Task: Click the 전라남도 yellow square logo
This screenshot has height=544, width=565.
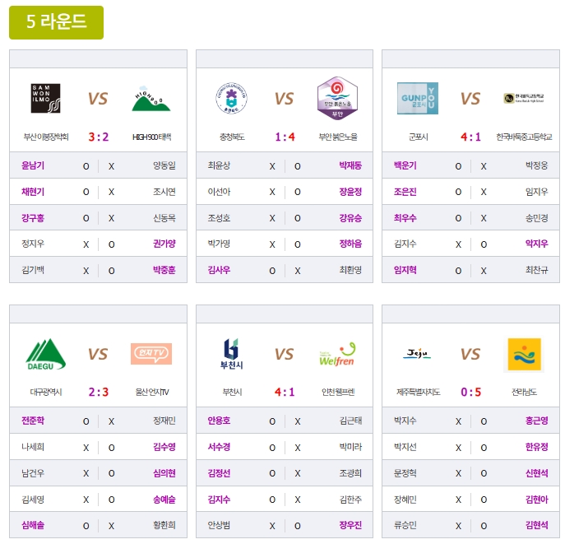Action: pos(524,354)
